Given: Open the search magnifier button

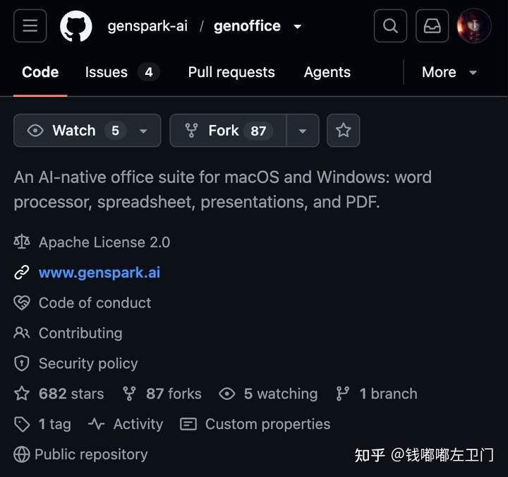Looking at the screenshot, I should pos(390,26).
